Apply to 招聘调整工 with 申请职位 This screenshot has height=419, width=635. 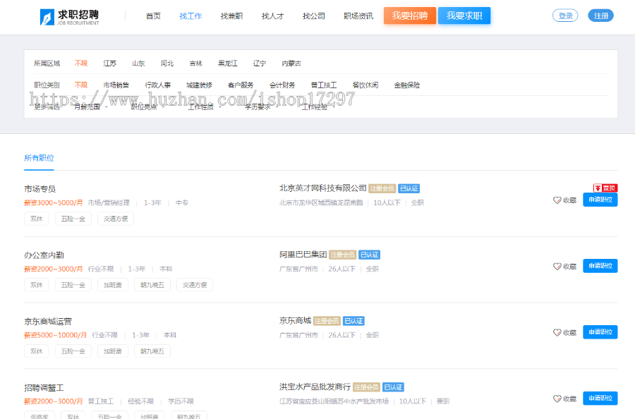coord(600,398)
